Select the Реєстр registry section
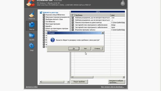The width and height of the screenshot is (161, 91). tap(32, 26)
